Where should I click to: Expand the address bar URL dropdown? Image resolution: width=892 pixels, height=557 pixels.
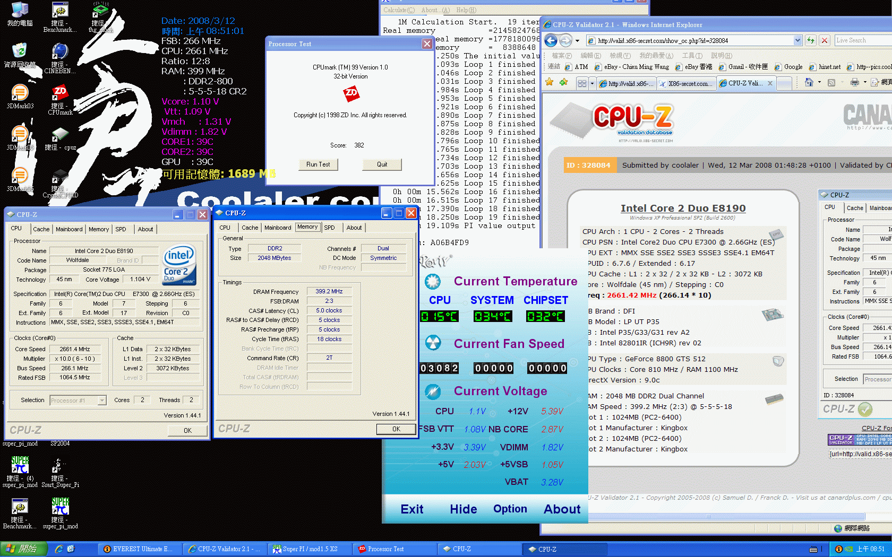(797, 40)
